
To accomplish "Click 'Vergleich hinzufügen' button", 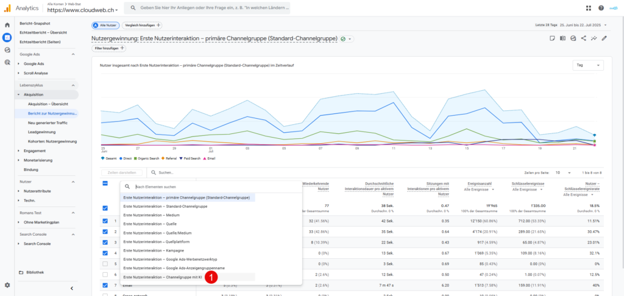I will click(x=142, y=25).
